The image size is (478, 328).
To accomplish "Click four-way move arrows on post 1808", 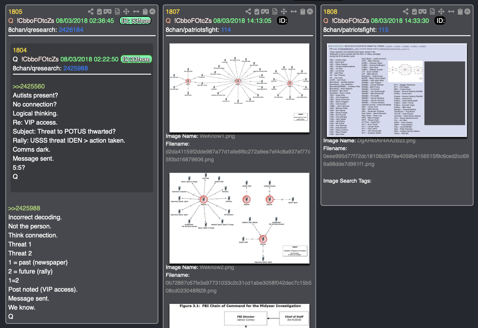I will point(441,11).
